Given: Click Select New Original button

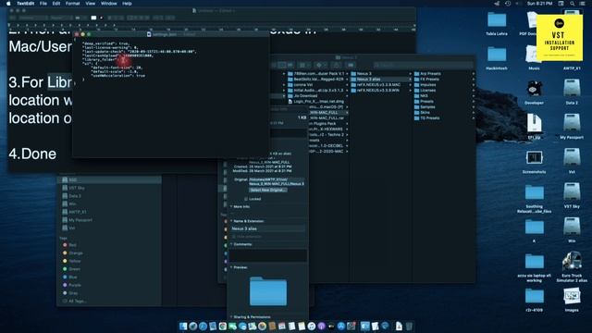Looking at the screenshot, I should coord(267,190).
